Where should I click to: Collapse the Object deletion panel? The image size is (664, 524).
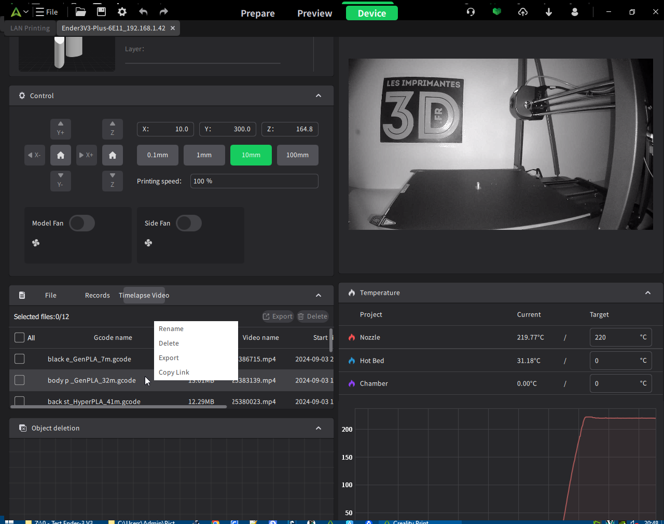319,428
